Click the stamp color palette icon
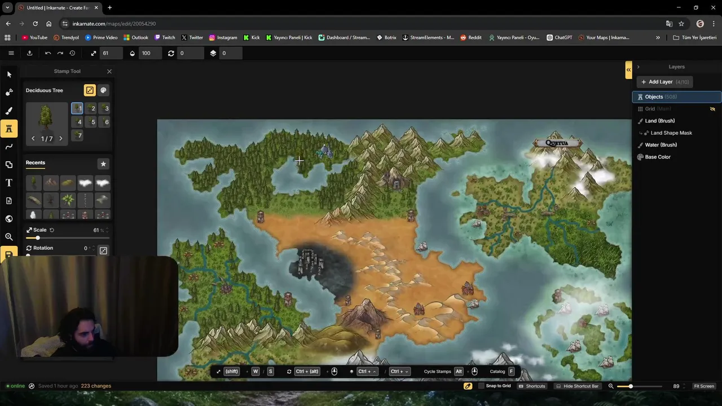This screenshot has width=722, height=406. point(103,90)
